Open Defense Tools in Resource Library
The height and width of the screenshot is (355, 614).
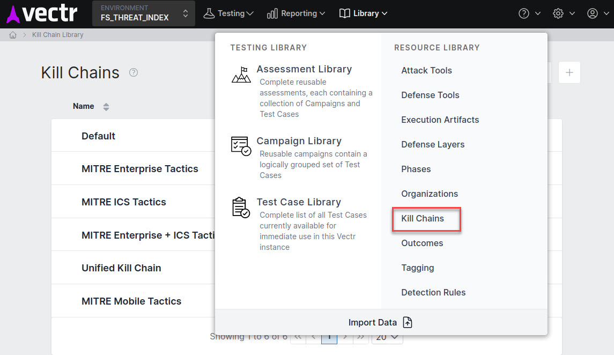coord(431,95)
